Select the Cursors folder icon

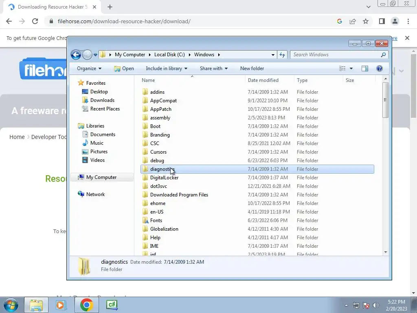pyautogui.click(x=145, y=152)
